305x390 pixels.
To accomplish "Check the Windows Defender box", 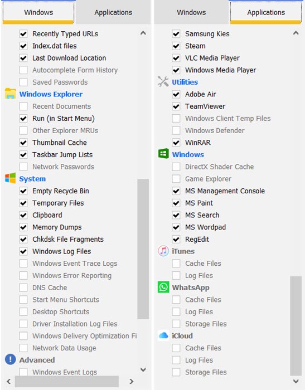I will pyautogui.click(x=176, y=130).
